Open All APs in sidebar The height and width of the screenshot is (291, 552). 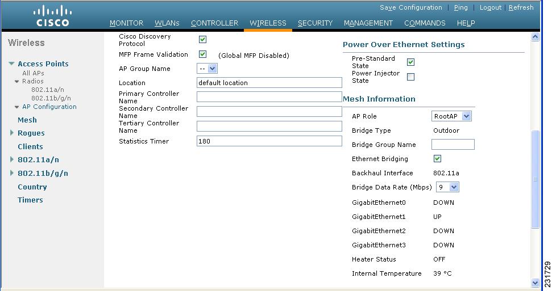[33, 73]
